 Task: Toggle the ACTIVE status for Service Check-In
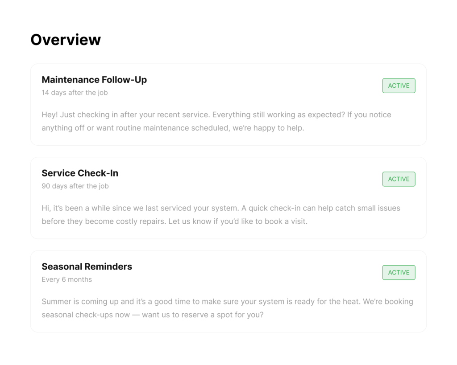coord(399,179)
